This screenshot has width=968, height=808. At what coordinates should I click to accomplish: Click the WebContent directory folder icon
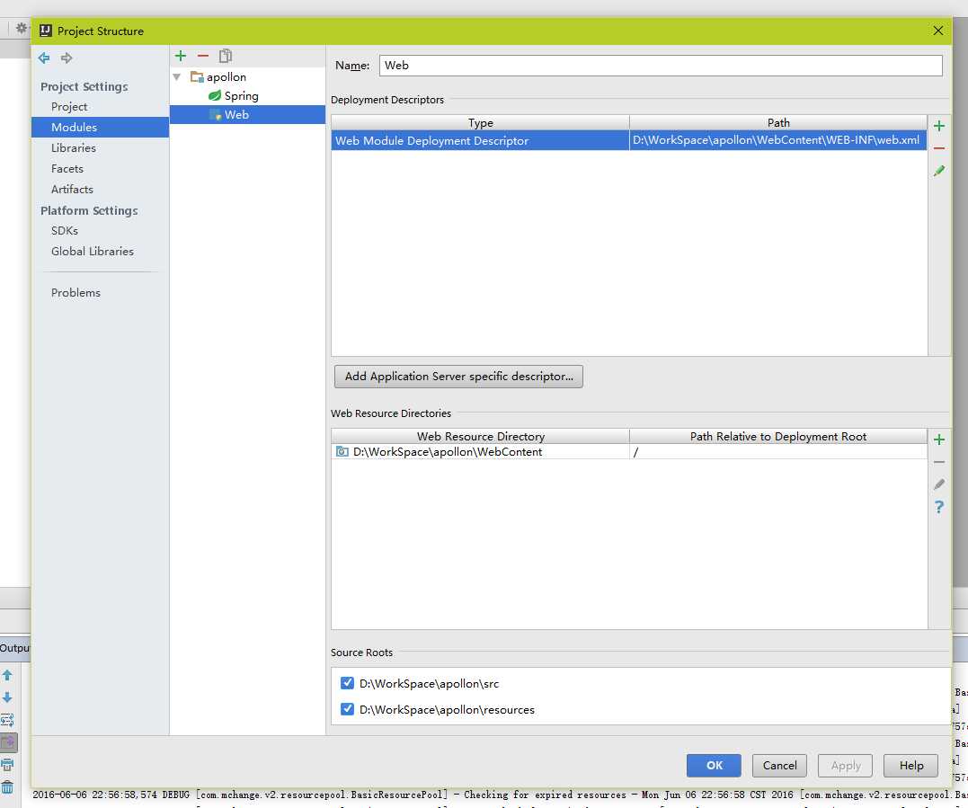[342, 452]
